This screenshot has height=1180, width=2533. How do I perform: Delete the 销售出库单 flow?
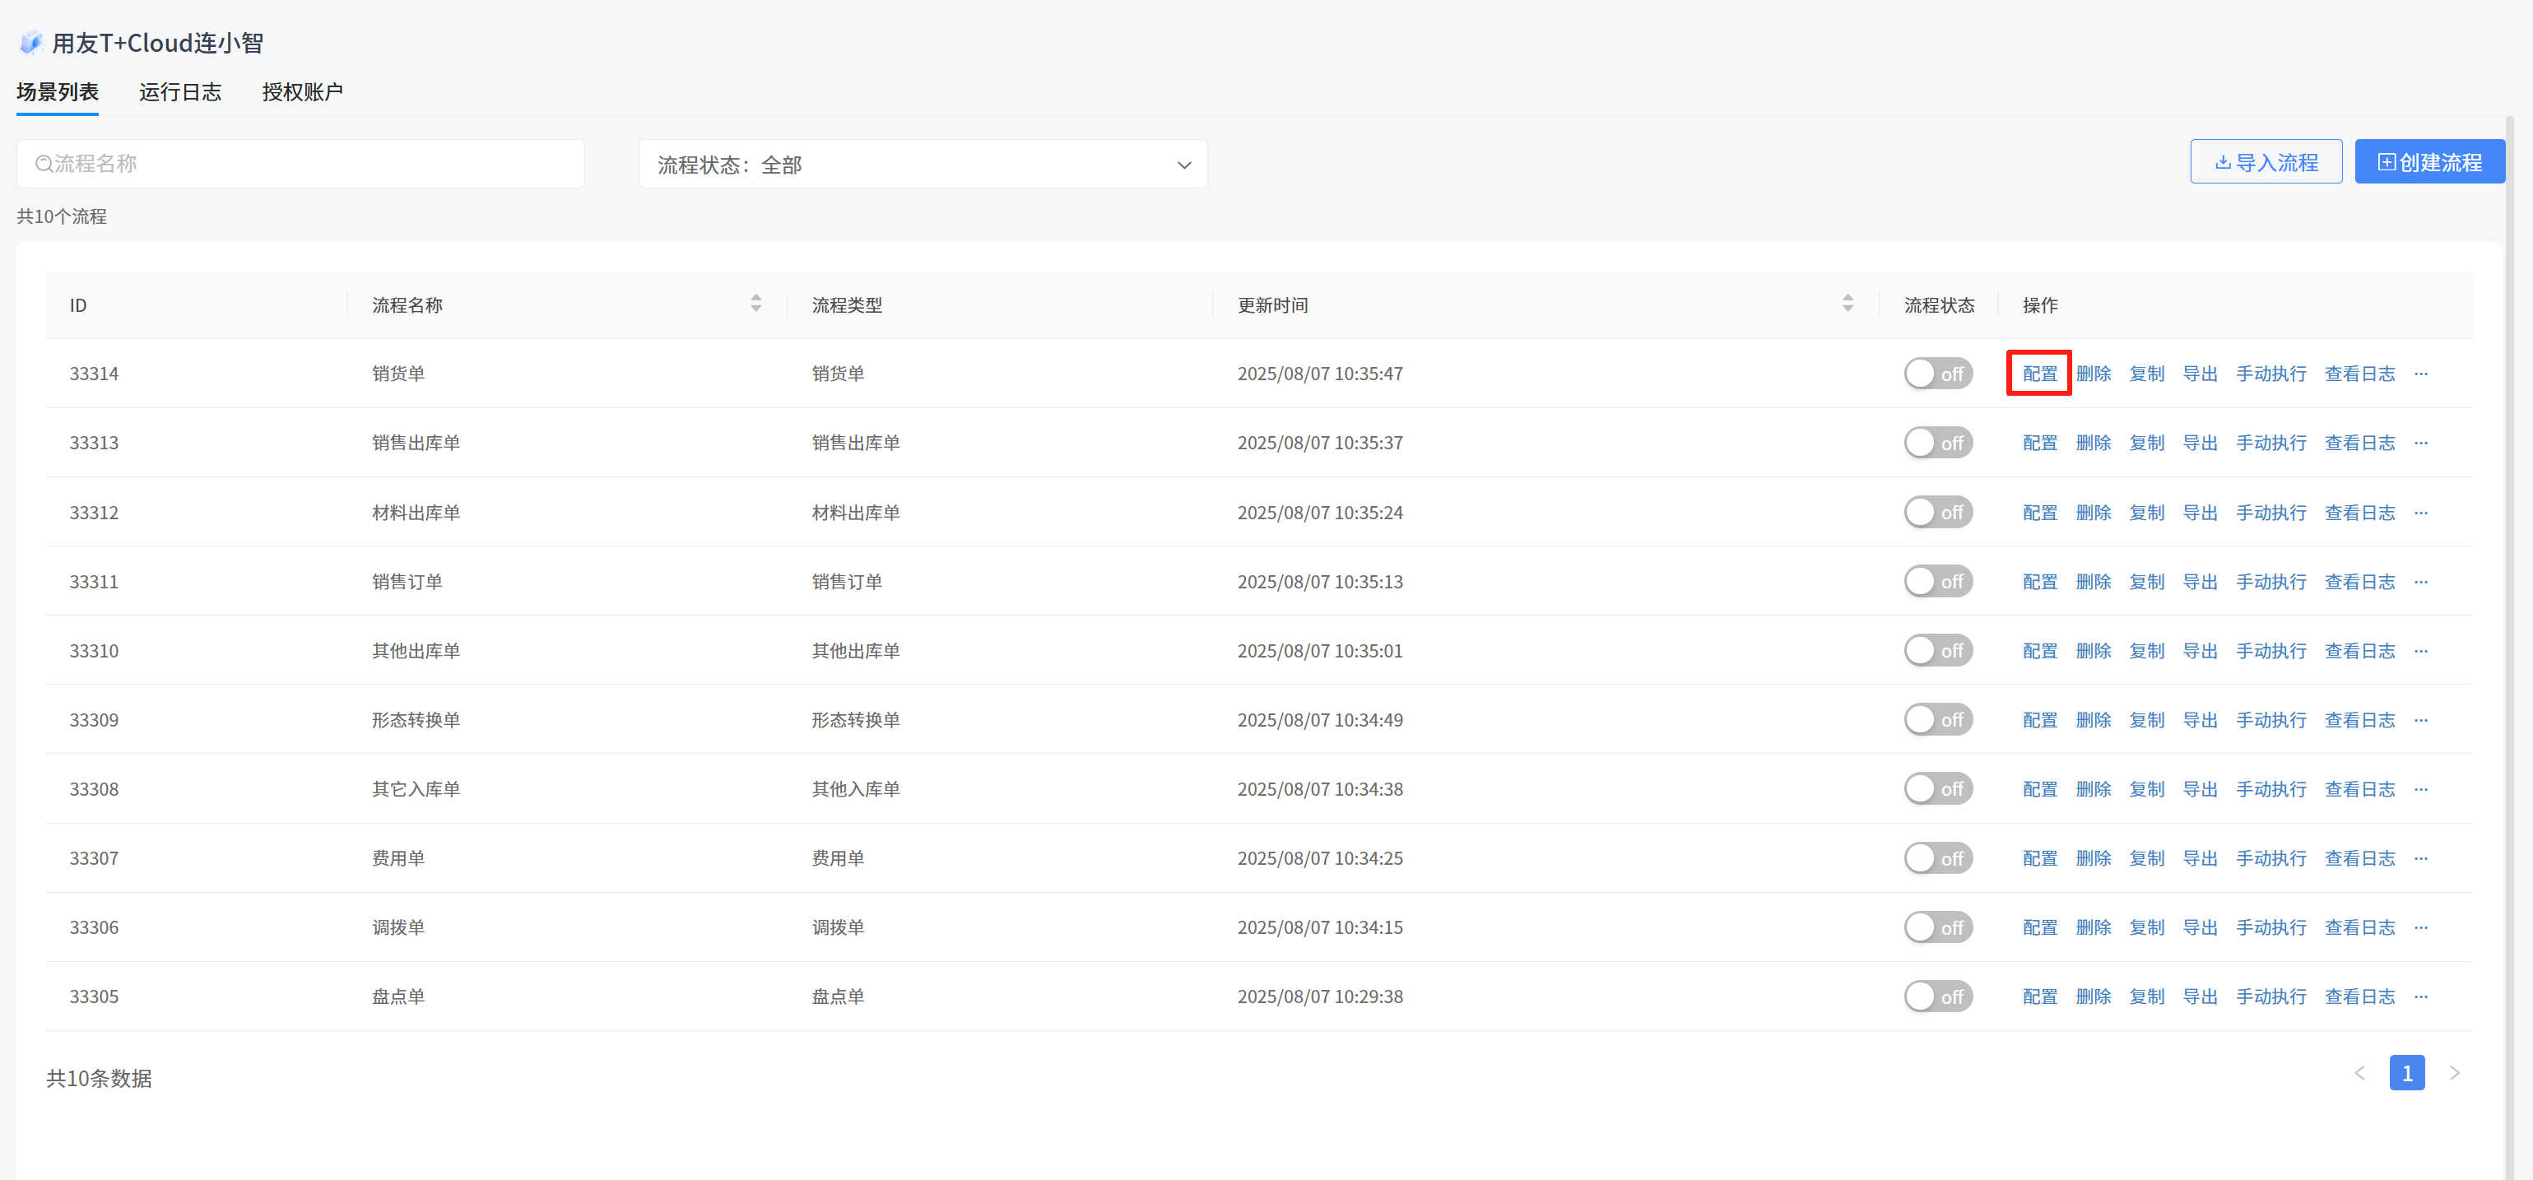(x=2094, y=443)
